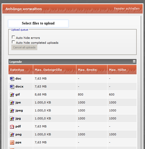Screen dimensions: 145x149
Task: Click the Dateityp column header
Action: [x=21, y=70]
